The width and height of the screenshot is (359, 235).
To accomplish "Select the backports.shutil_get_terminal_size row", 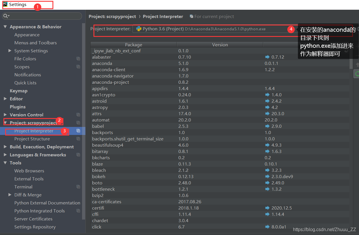I will pos(220,139).
